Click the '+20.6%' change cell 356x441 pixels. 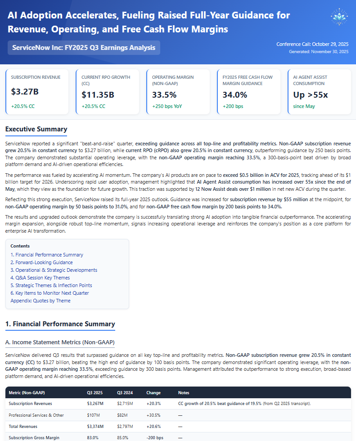(x=153, y=427)
